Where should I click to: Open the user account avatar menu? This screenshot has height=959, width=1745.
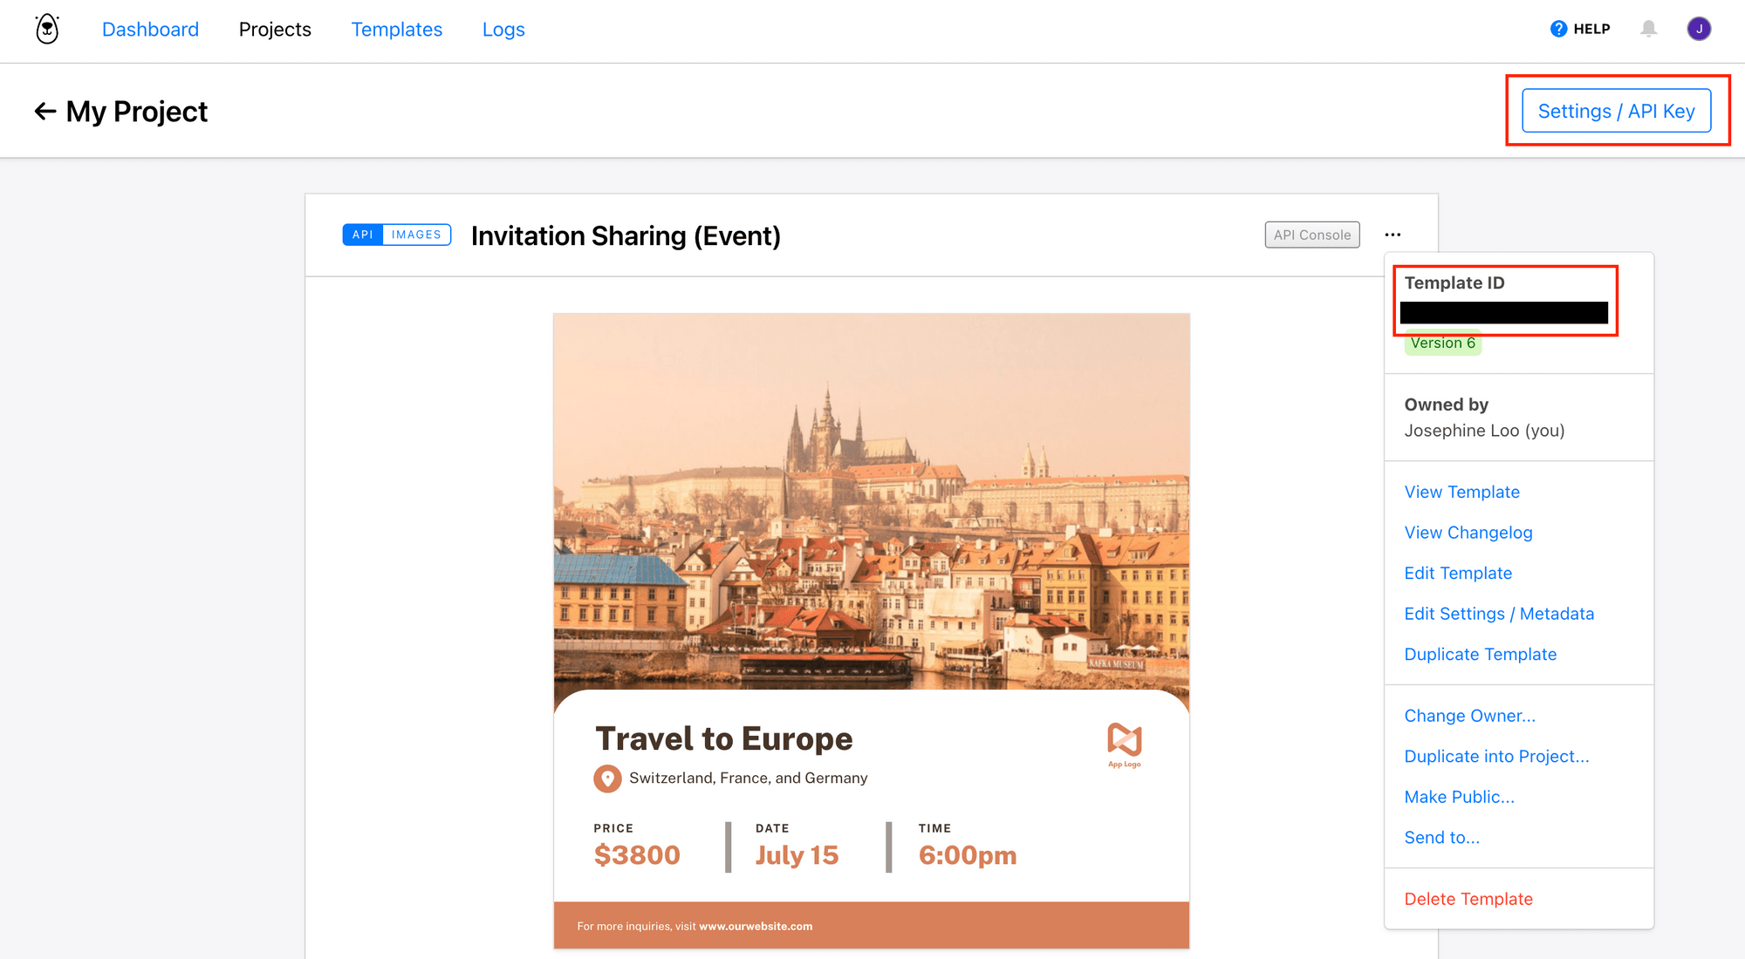[1700, 28]
